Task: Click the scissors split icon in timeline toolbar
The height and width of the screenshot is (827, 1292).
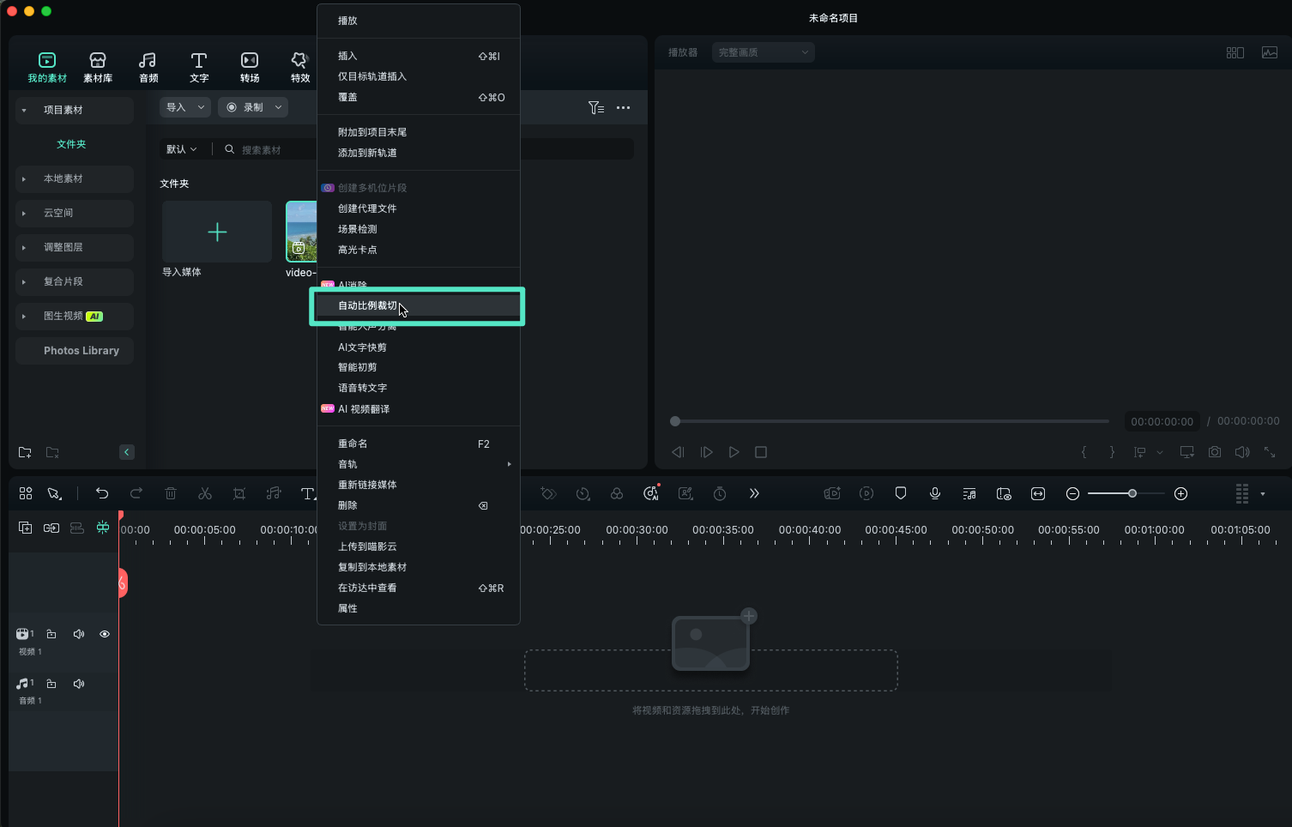Action: click(x=204, y=493)
